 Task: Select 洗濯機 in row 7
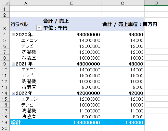point(29,52)
